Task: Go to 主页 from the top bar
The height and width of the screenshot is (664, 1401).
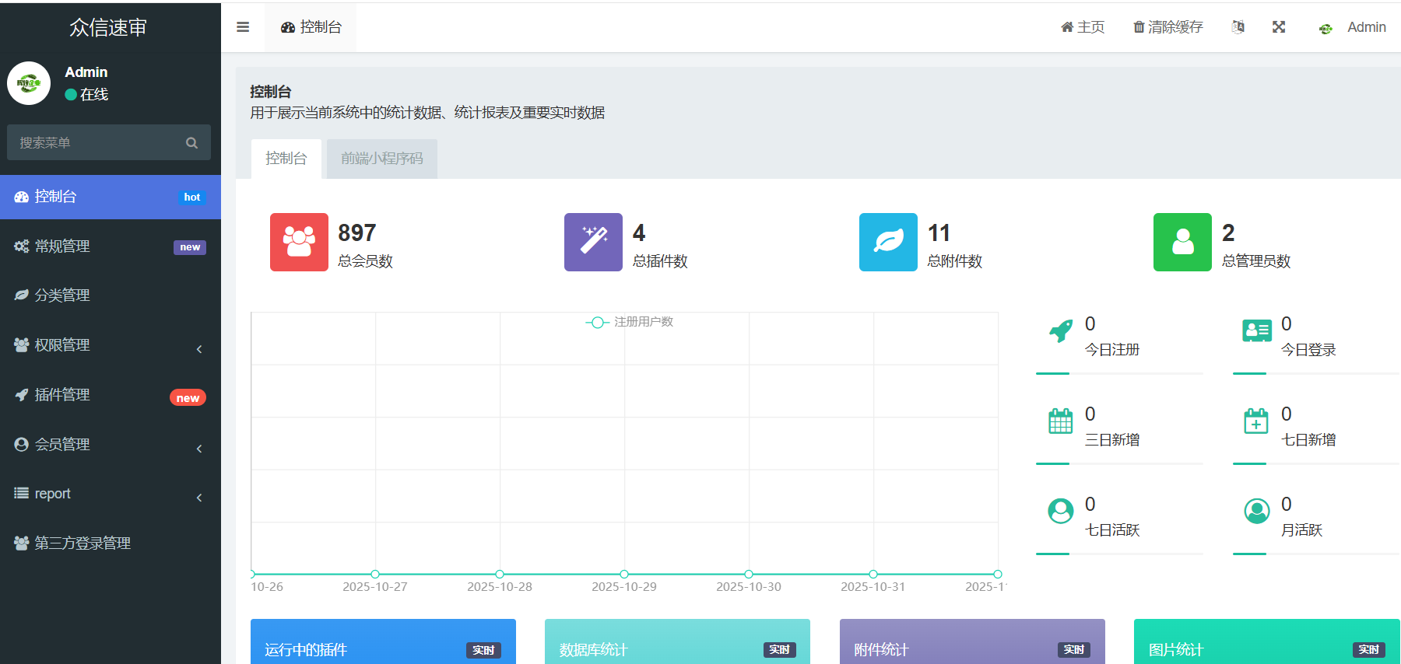Action: pyautogui.click(x=1083, y=27)
